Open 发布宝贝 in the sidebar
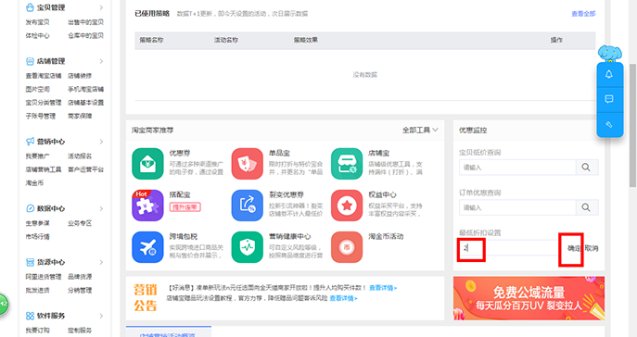 (x=37, y=22)
